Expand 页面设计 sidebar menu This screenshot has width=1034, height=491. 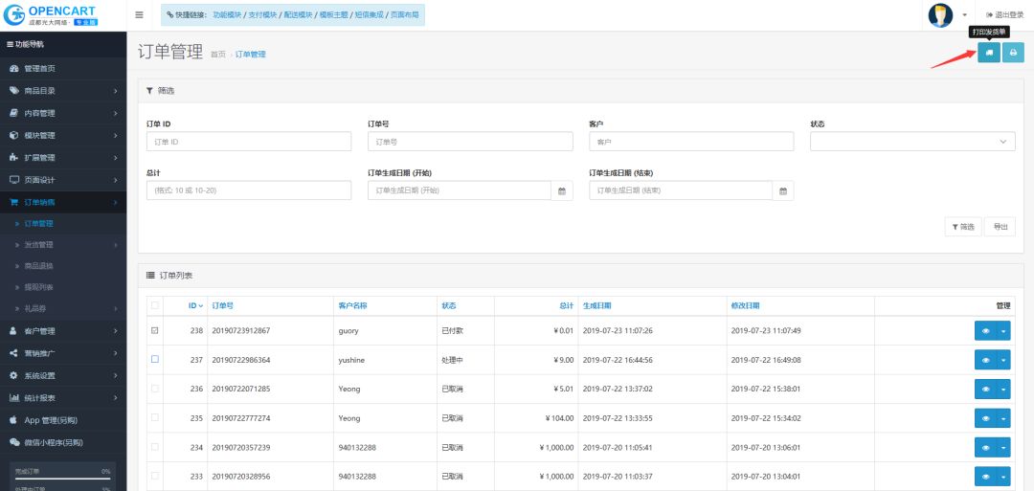63,180
